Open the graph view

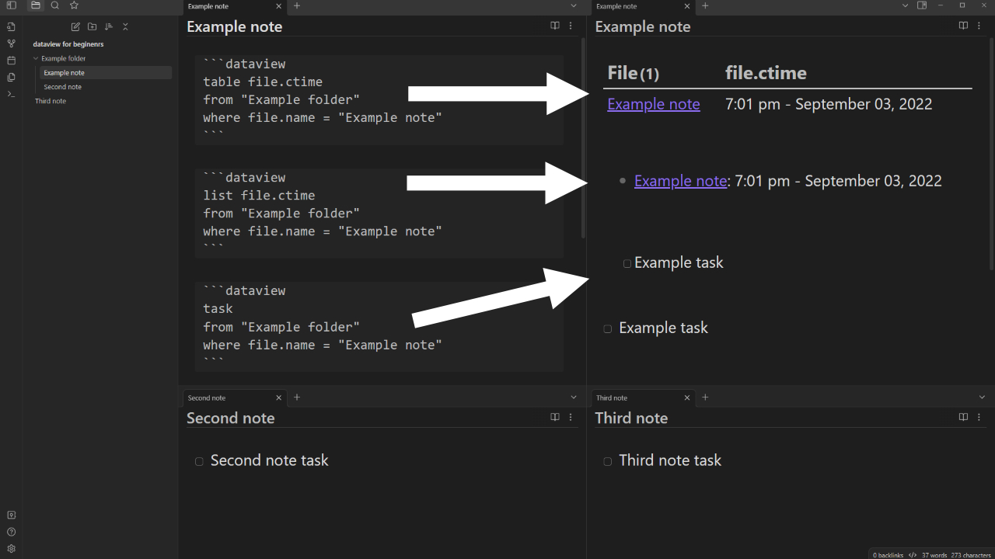coord(10,43)
